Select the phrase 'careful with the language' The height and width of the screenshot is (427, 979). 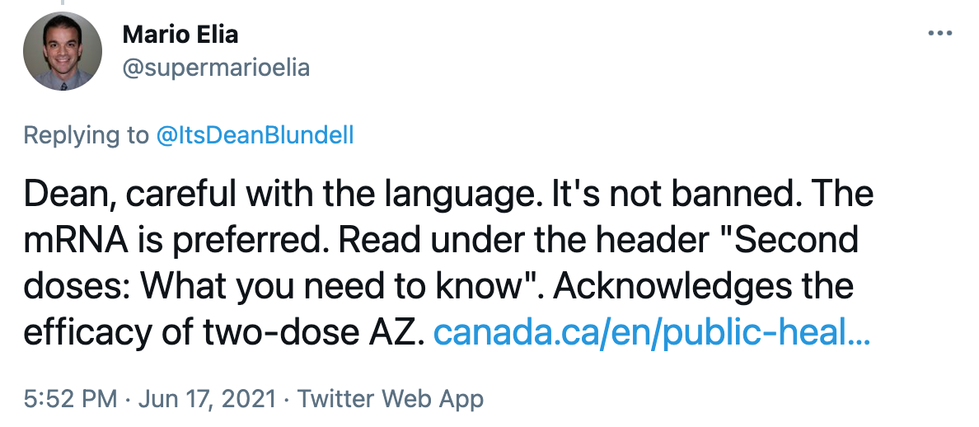pos(334,195)
